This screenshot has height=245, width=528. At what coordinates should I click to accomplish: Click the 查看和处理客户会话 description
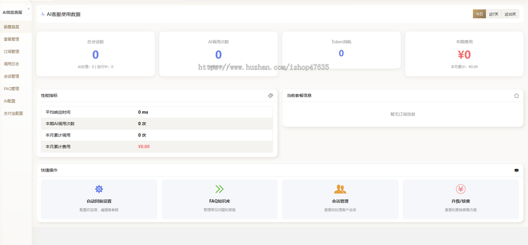340,210
